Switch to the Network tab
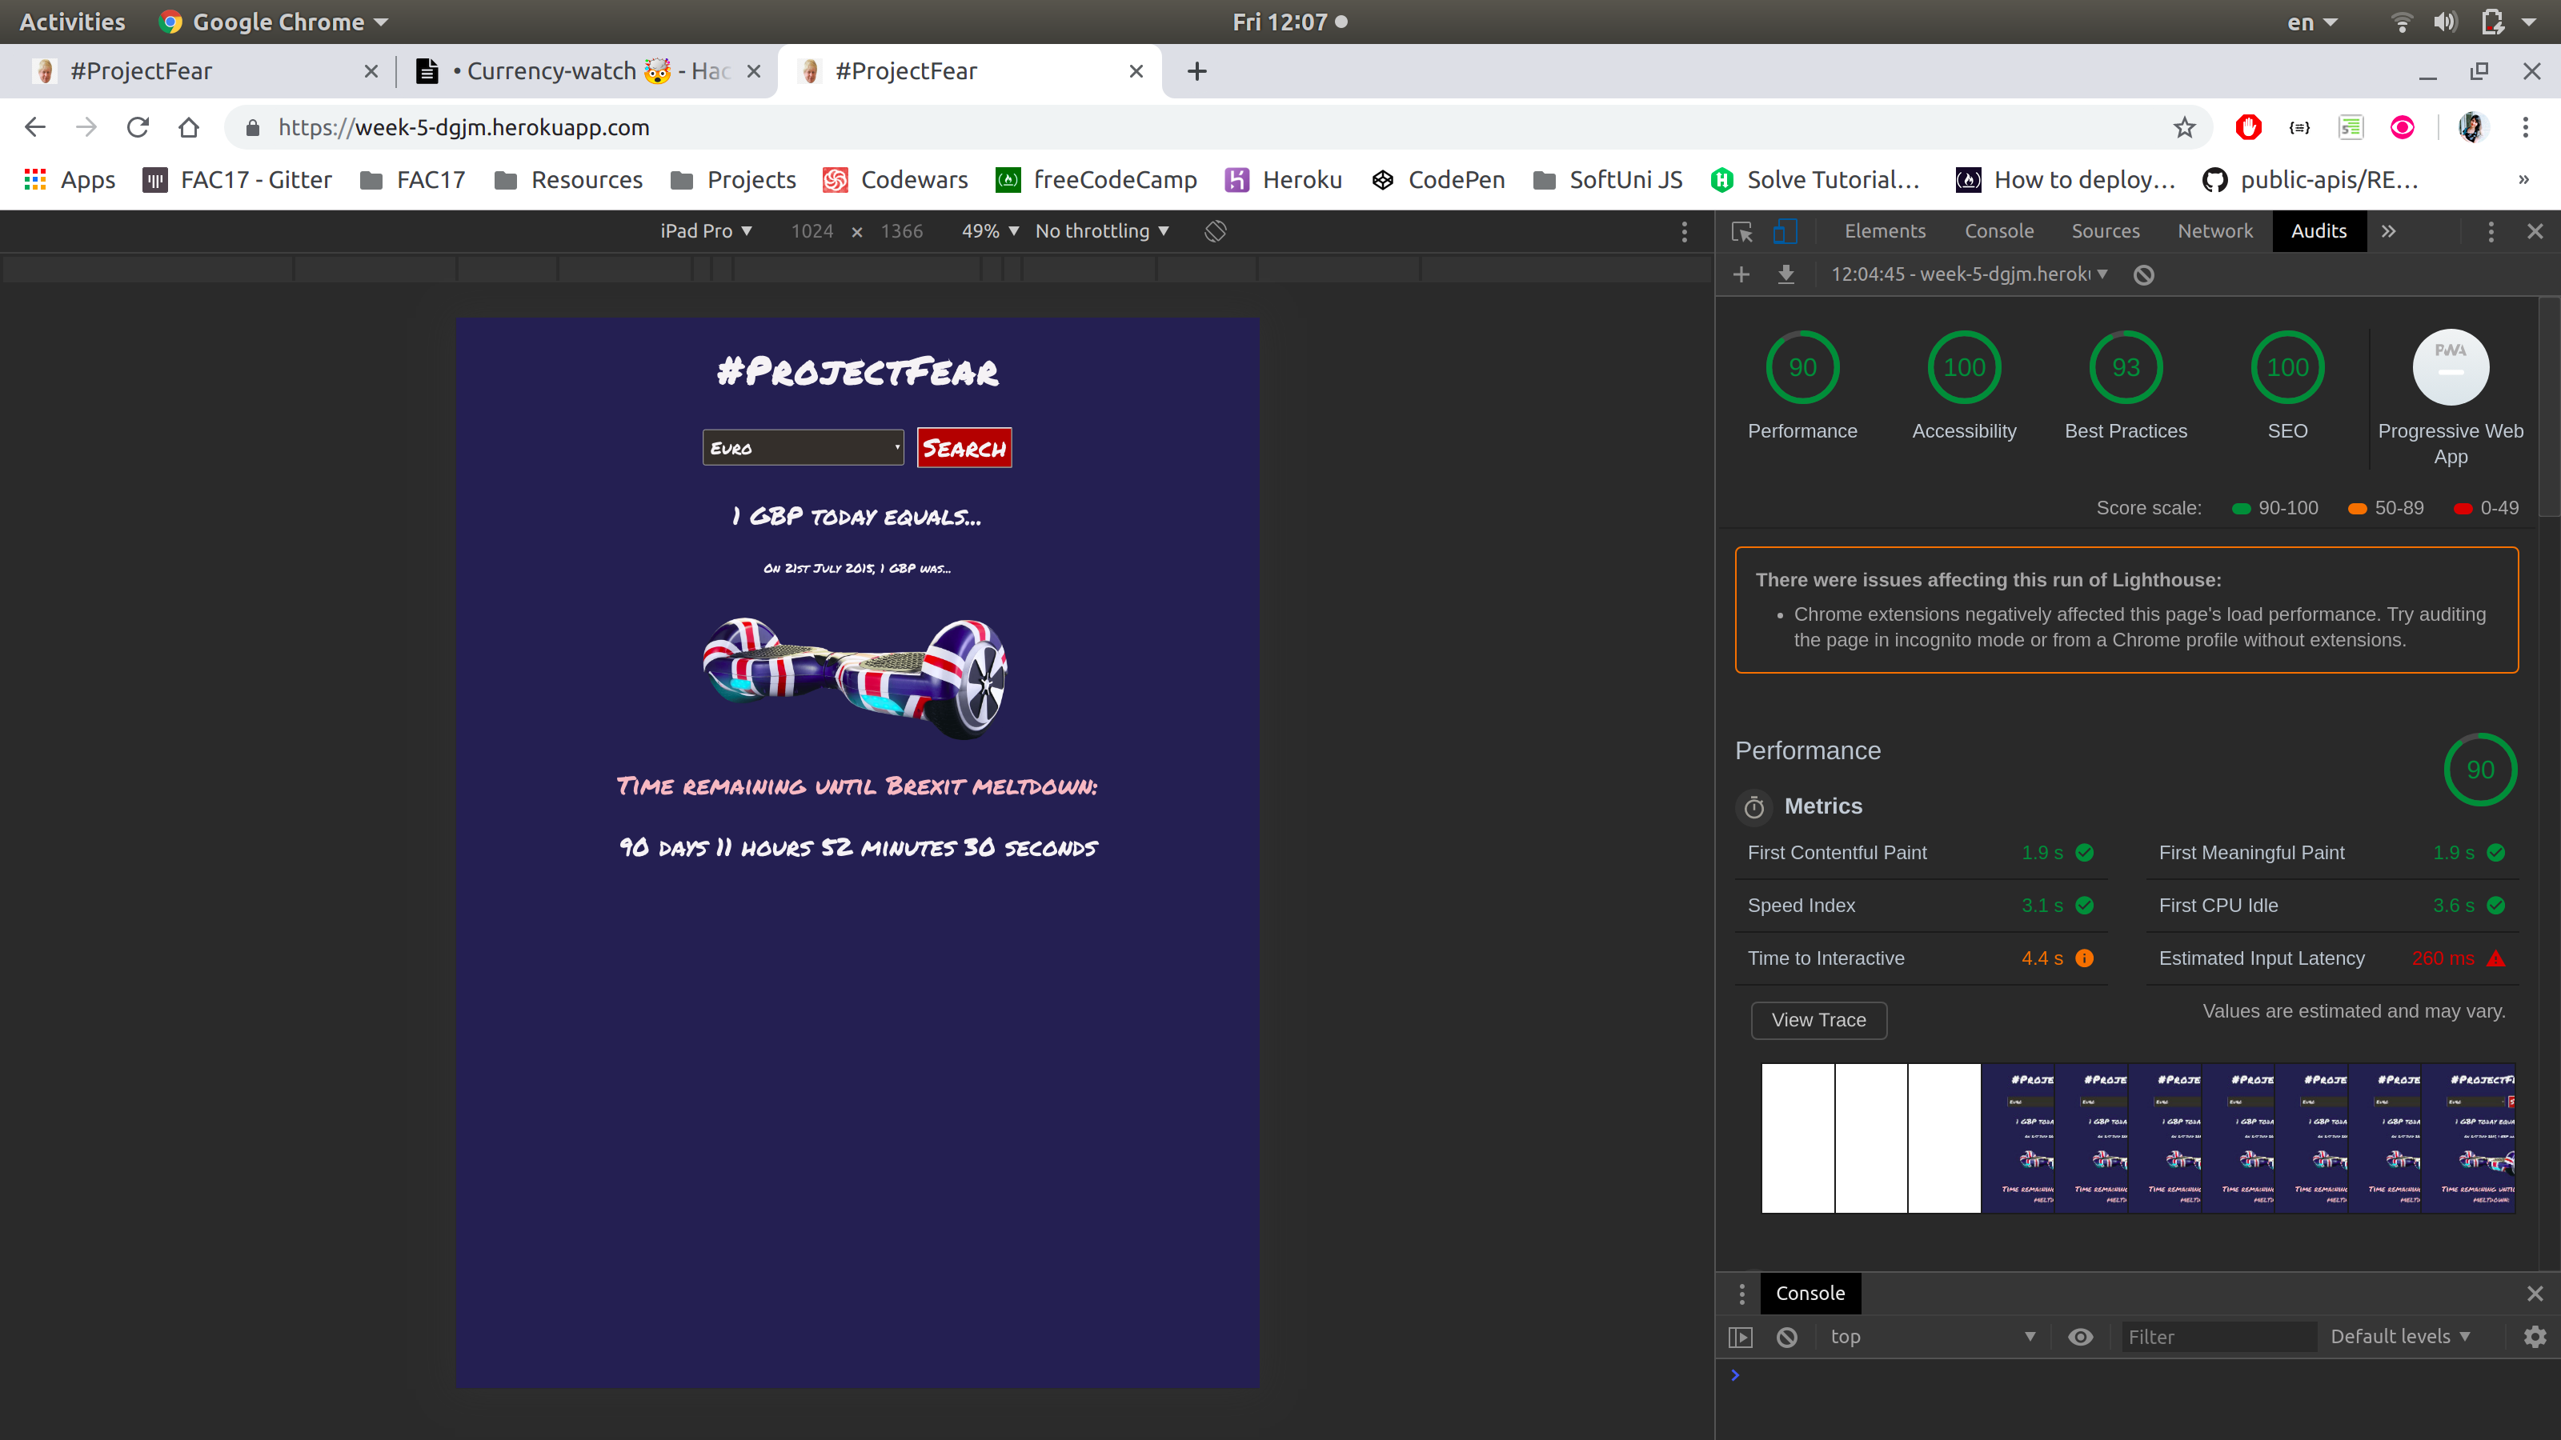The height and width of the screenshot is (1440, 2561). [x=2214, y=231]
